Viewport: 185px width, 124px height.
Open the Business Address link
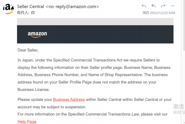[x=69, y=100]
